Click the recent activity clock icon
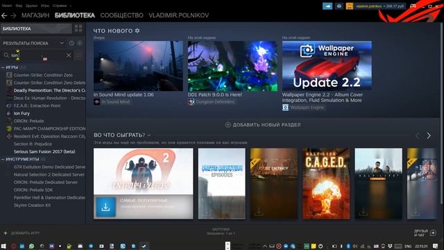 [71, 43]
